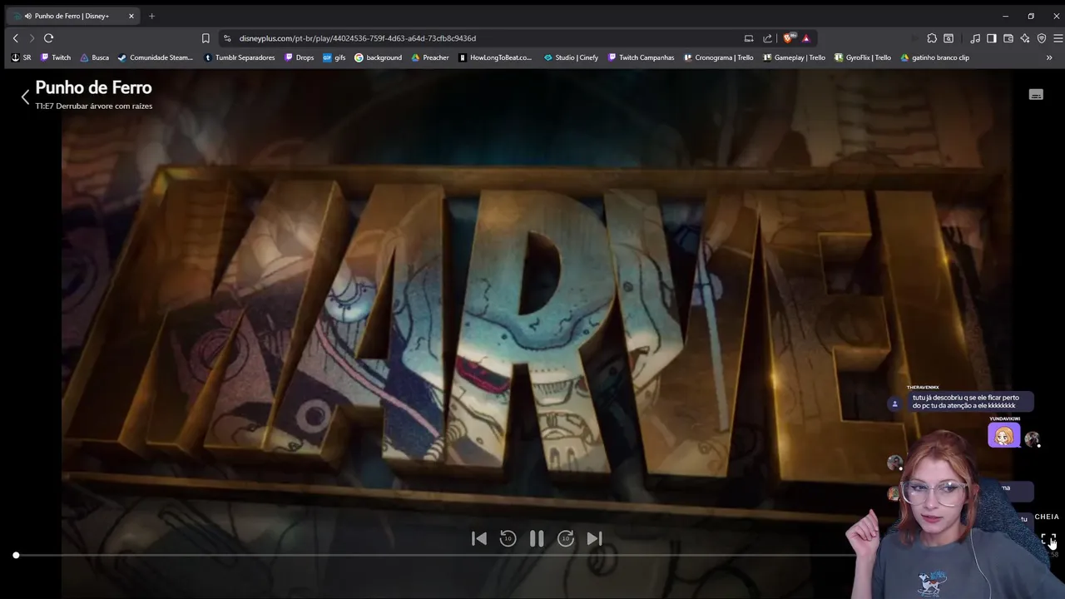Screen dimensions: 1065x599
Task: Expand hidden bookmarks with double chevron
Action: click(x=1049, y=57)
